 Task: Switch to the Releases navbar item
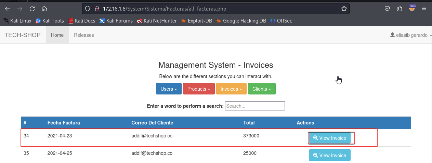click(84, 35)
